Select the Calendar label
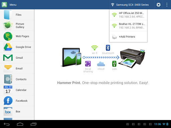171x128 pixels. point(21,90)
